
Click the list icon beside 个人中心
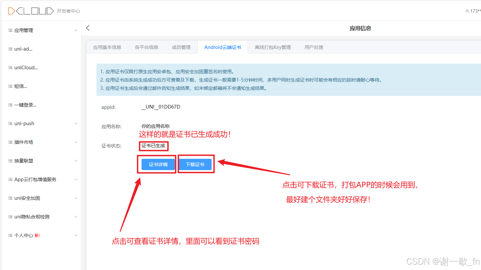coord(10,235)
